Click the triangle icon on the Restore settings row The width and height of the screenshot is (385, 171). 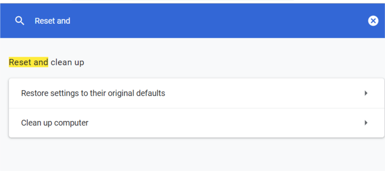[x=366, y=93]
